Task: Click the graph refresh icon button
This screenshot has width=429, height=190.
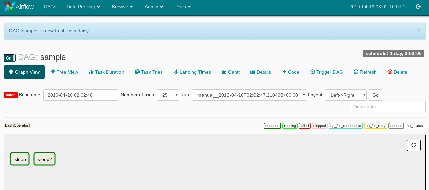Action: [414, 145]
